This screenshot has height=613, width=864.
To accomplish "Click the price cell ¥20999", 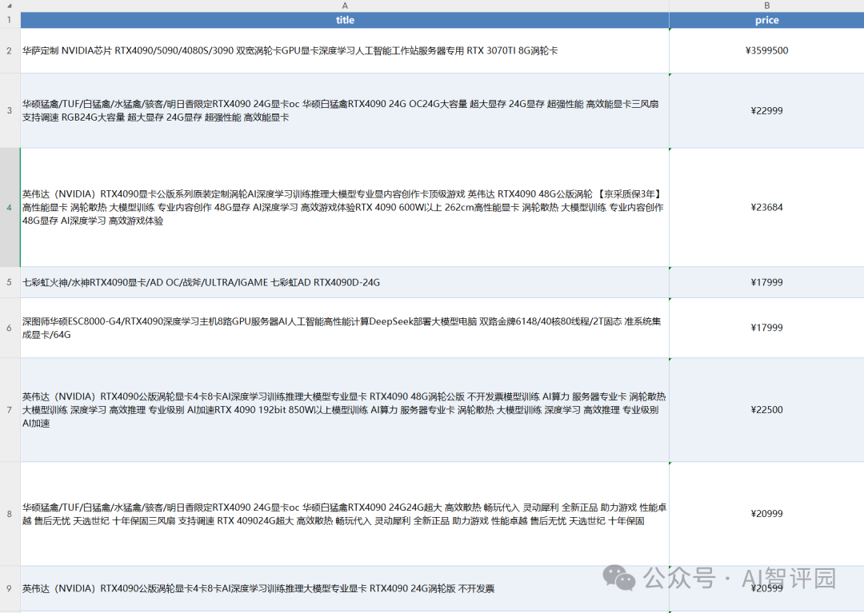I will pyautogui.click(x=766, y=514).
